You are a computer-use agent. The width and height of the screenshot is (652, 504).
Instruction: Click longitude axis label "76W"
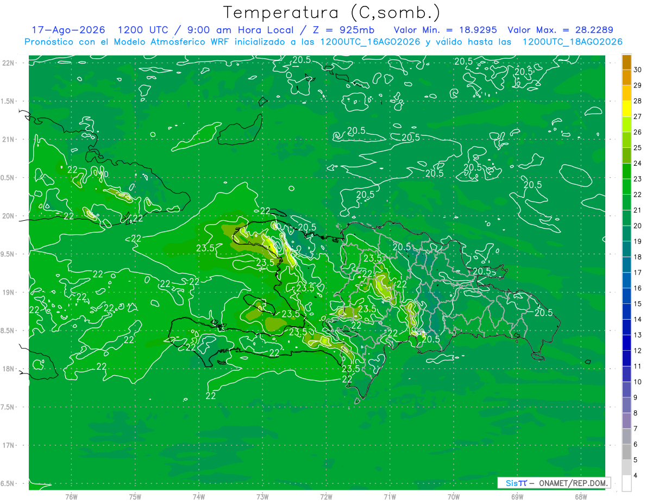tap(71, 497)
